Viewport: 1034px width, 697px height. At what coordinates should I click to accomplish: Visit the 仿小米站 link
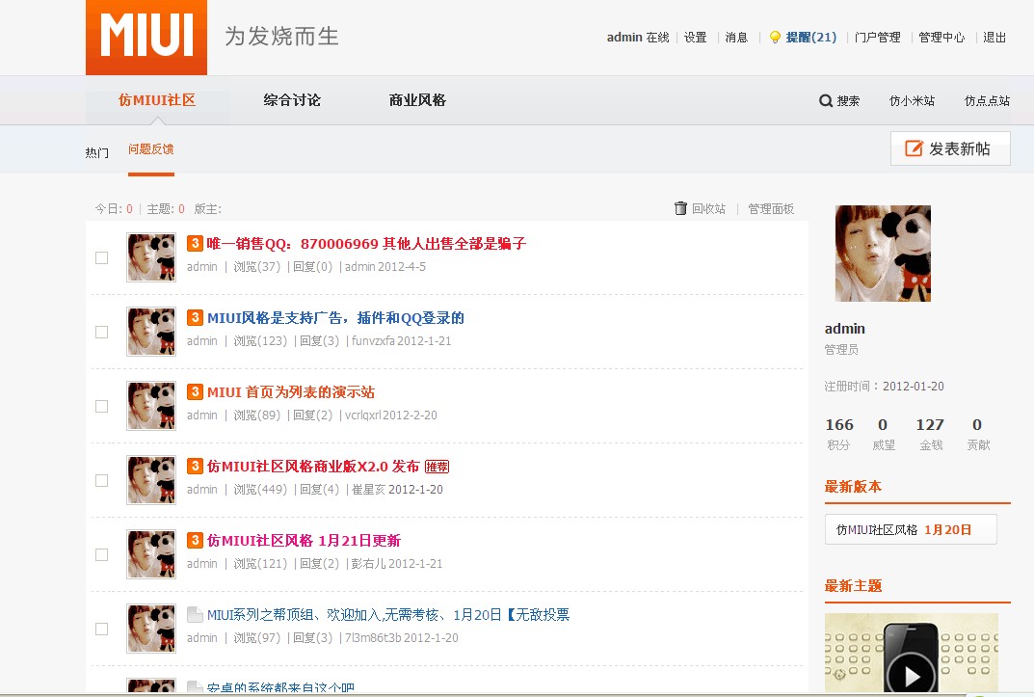coord(912,101)
